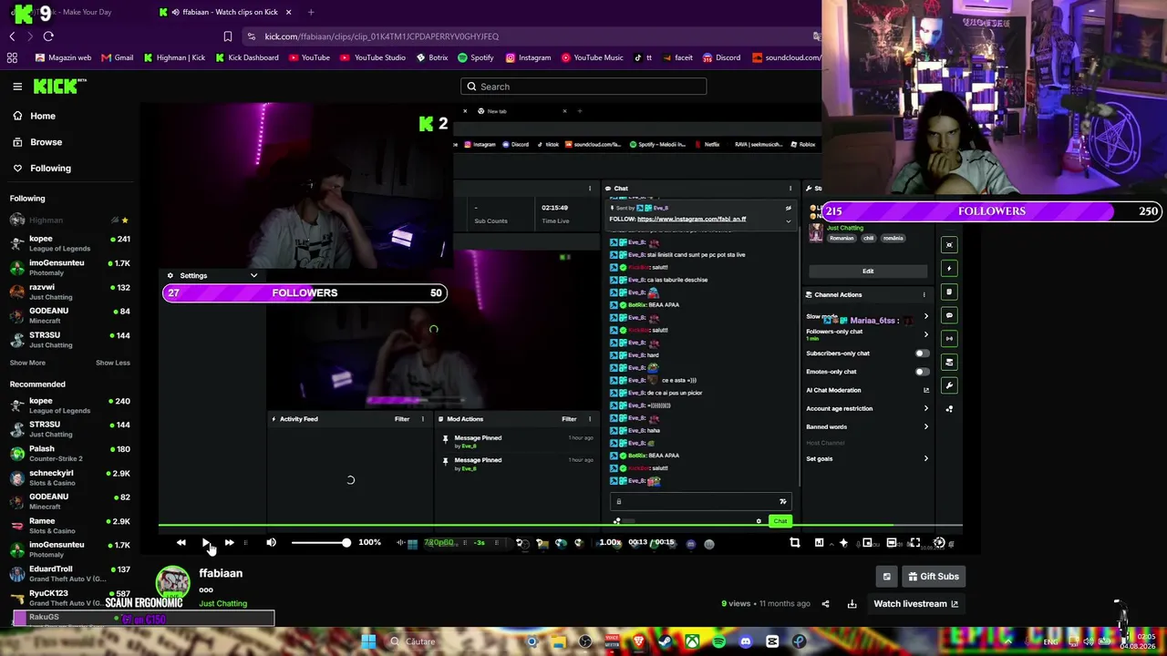This screenshot has width=1167, height=656.
Task: Open razvwi channel in Following list
Action: click(x=70, y=292)
